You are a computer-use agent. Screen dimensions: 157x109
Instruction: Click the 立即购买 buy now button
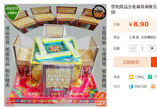coord(131,62)
